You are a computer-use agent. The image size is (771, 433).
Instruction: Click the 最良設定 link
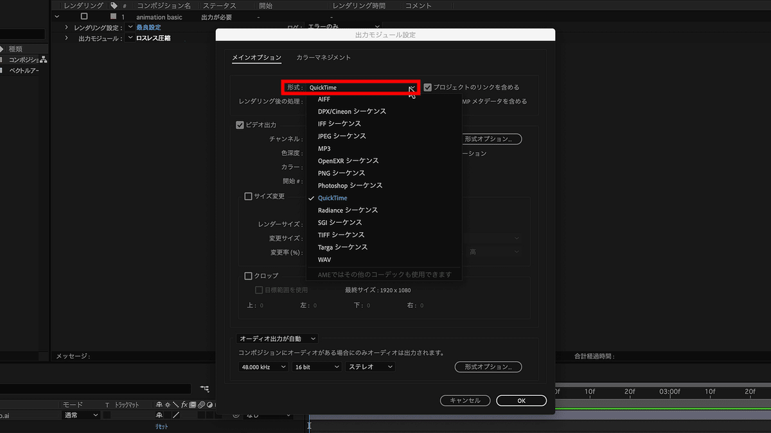tap(148, 28)
